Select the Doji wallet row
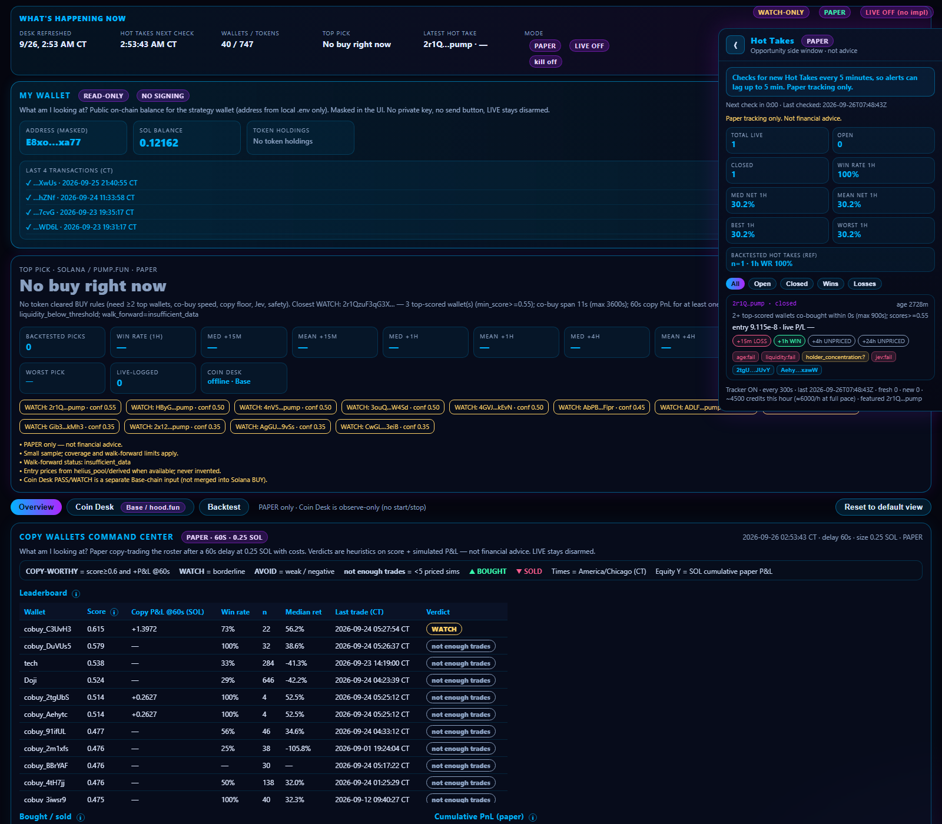Screen dimensions: 942x824 pos(263,680)
